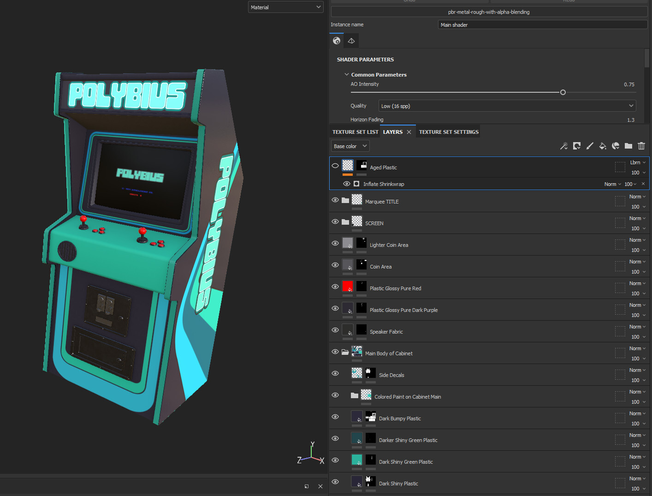Image resolution: width=652 pixels, height=496 pixels.
Task: Click the Horizon Fading value 1.3
Action: click(630, 120)
